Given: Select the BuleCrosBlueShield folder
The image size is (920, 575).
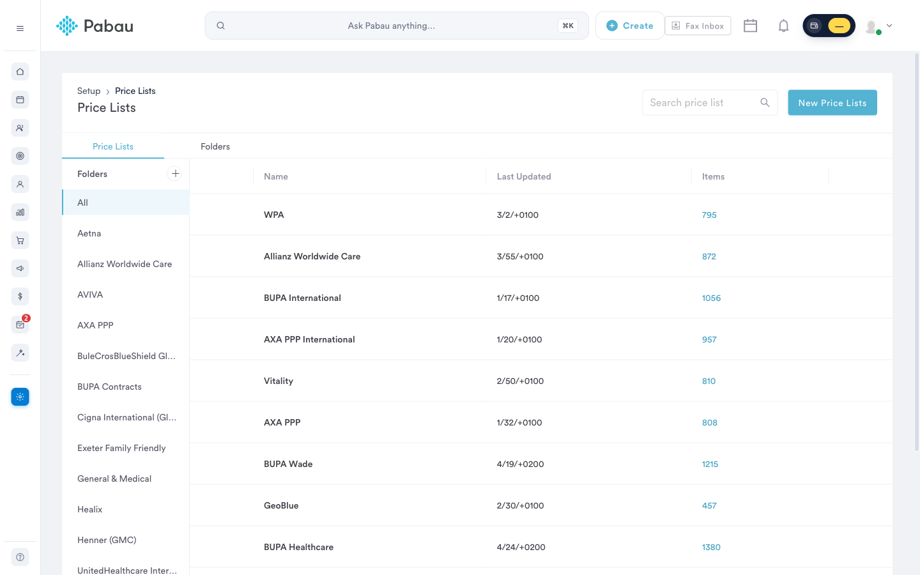Looking at the screenshot, I should pos(126,356).
